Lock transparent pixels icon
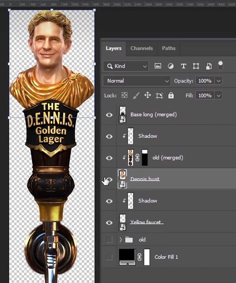 pyautogui.click(x=124, y=95)
